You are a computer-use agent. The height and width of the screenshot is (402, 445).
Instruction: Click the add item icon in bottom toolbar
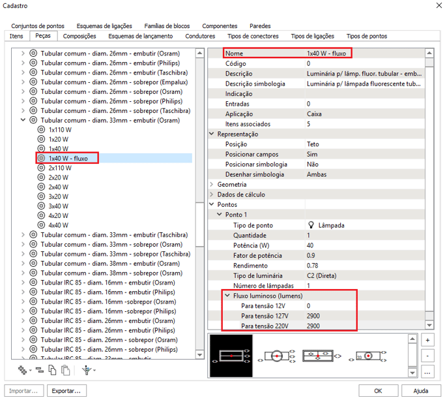pyautogui.click(x=23, y=370)
